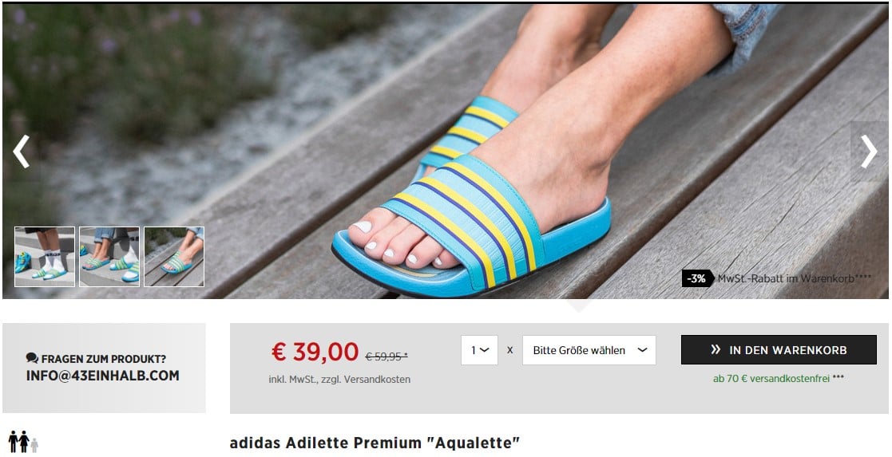
Task: Click the large blue slide sandal photo
Action: coord(446,152)
